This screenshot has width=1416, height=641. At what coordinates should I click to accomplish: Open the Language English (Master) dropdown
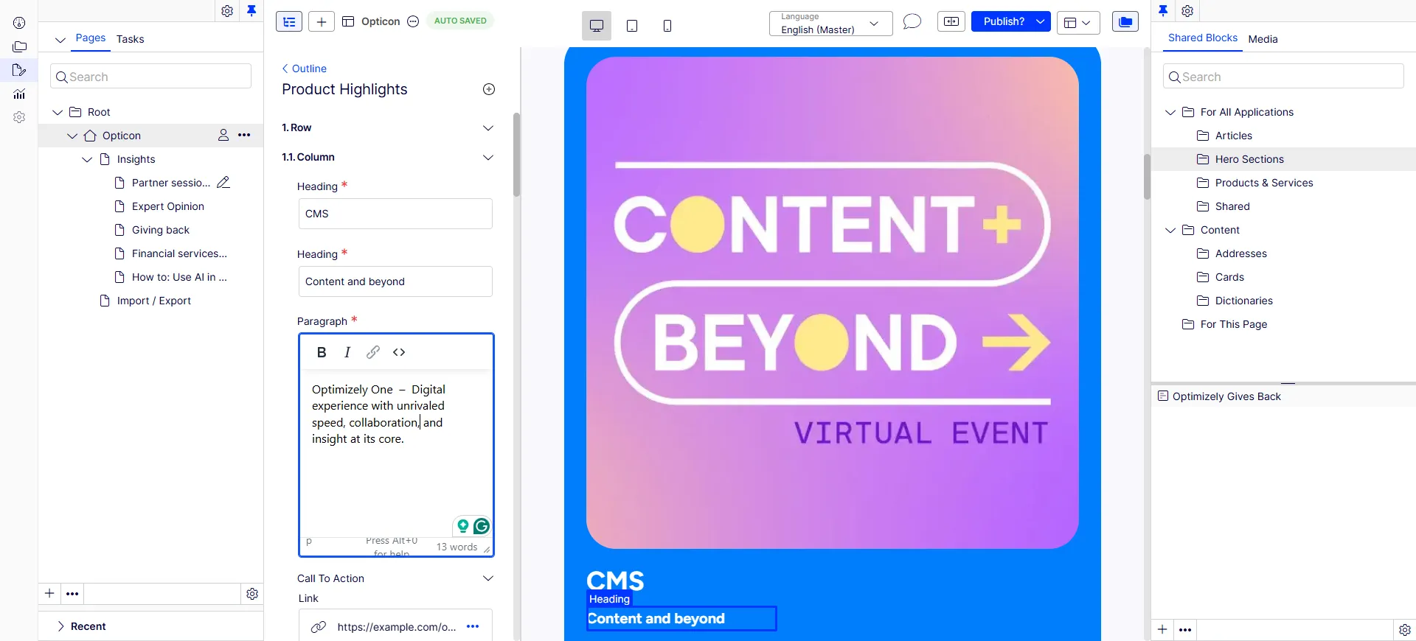coord(831,24)
